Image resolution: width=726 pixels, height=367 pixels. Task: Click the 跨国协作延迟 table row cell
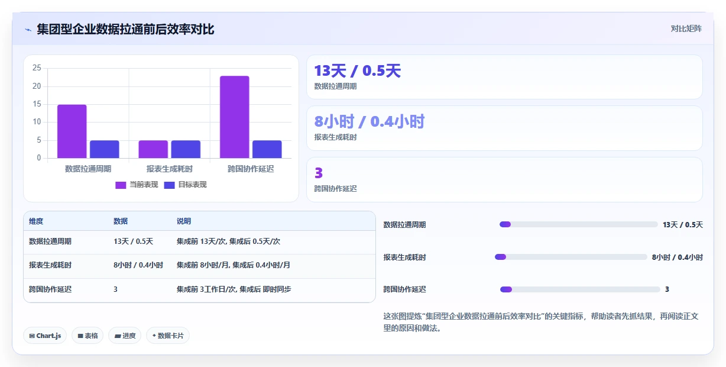point(50,289)
